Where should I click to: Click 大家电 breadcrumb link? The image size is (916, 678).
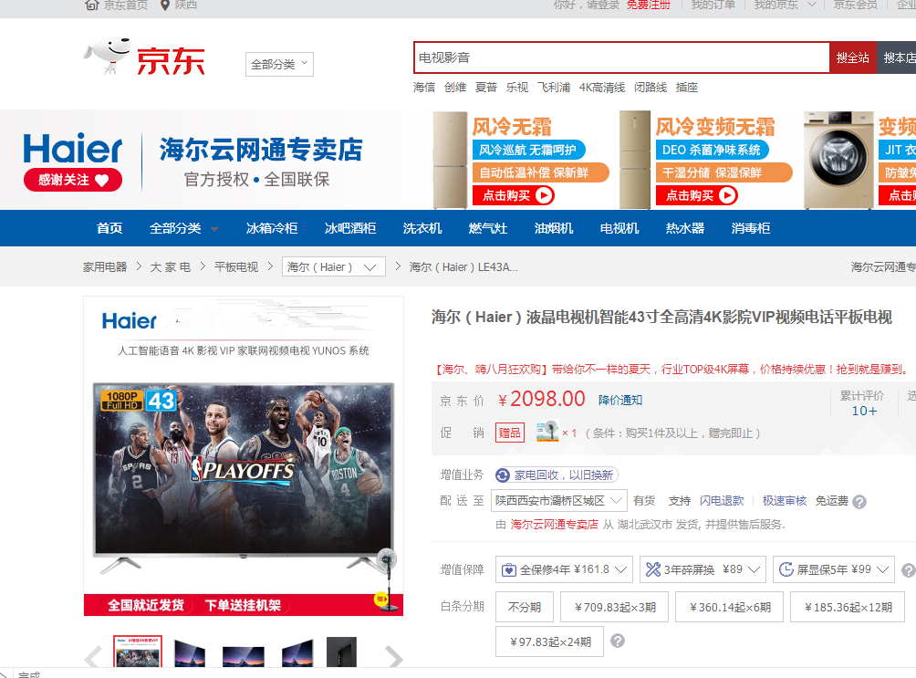[171, 266]
